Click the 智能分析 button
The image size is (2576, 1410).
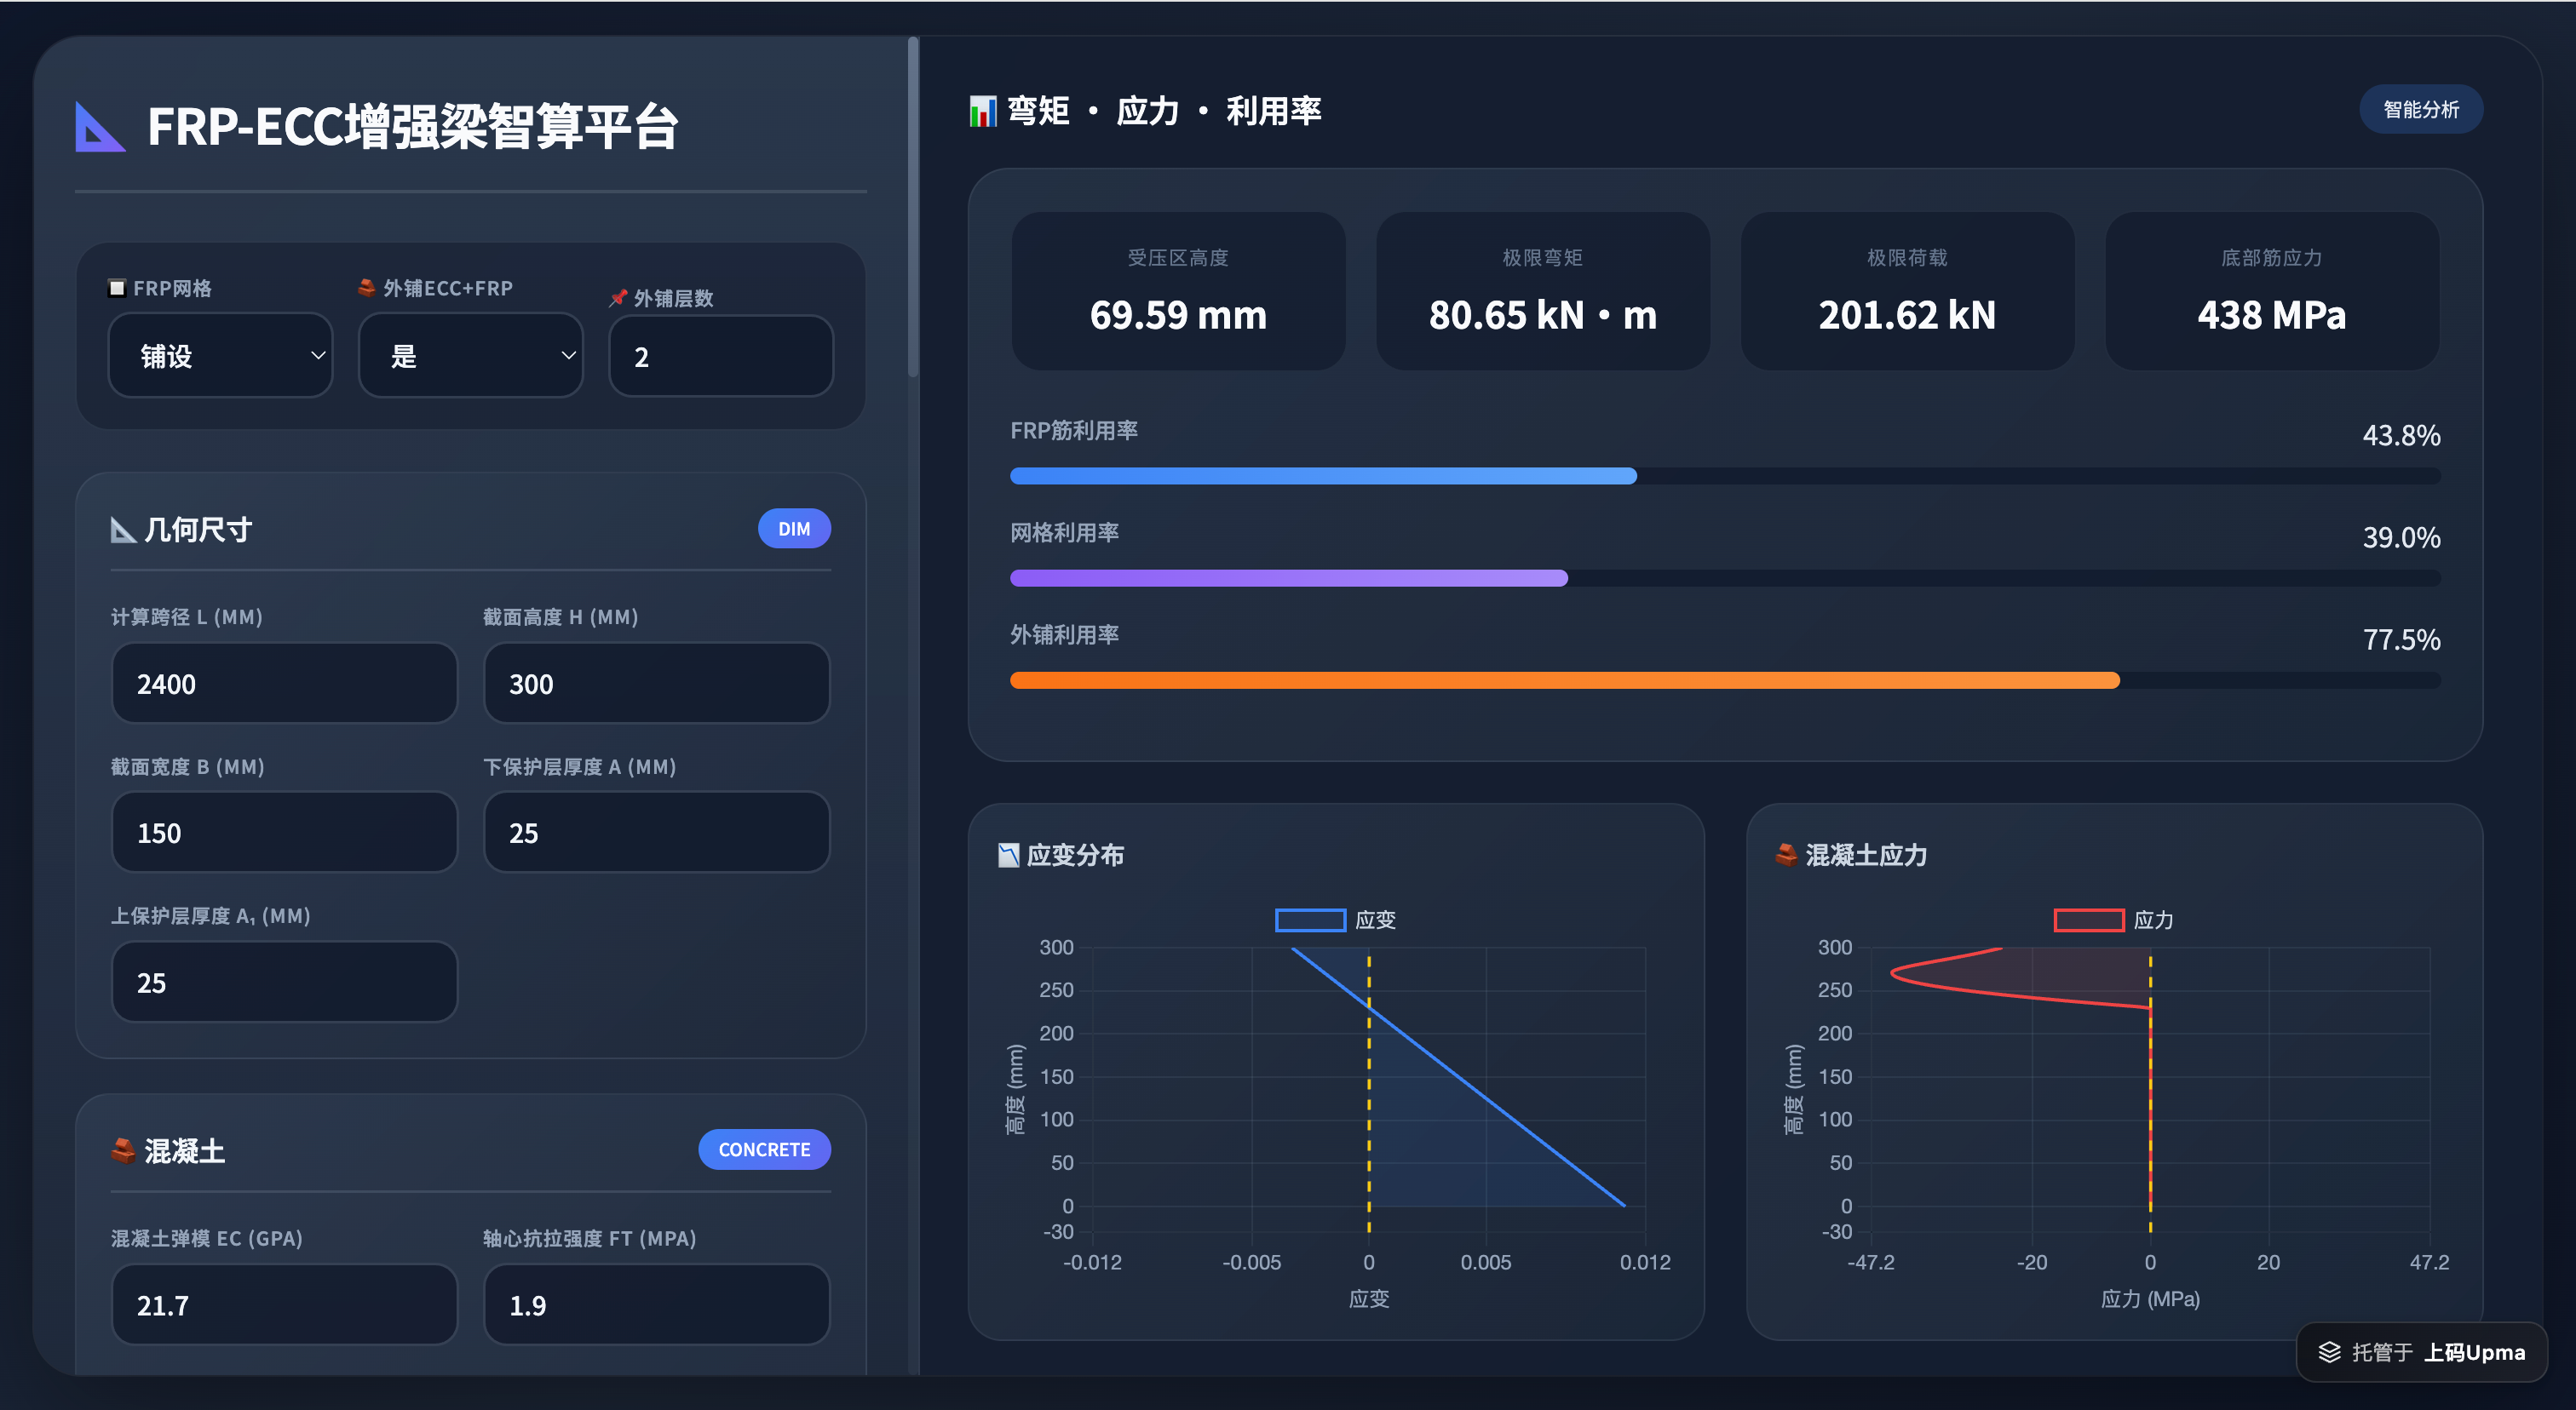click(x=2421, y=109)
